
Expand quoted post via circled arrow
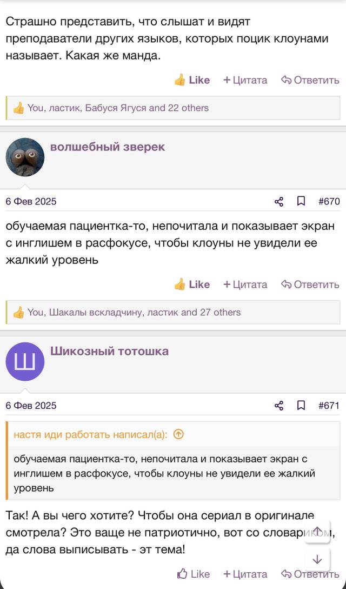(x=178, y=435)
